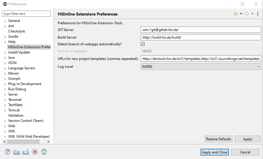Click the Import preferences icon

click(x=17, y=152)
